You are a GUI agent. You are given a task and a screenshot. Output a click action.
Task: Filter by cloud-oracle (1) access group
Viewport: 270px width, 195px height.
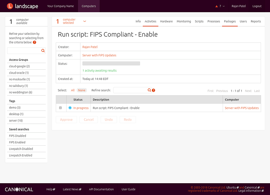19,73
